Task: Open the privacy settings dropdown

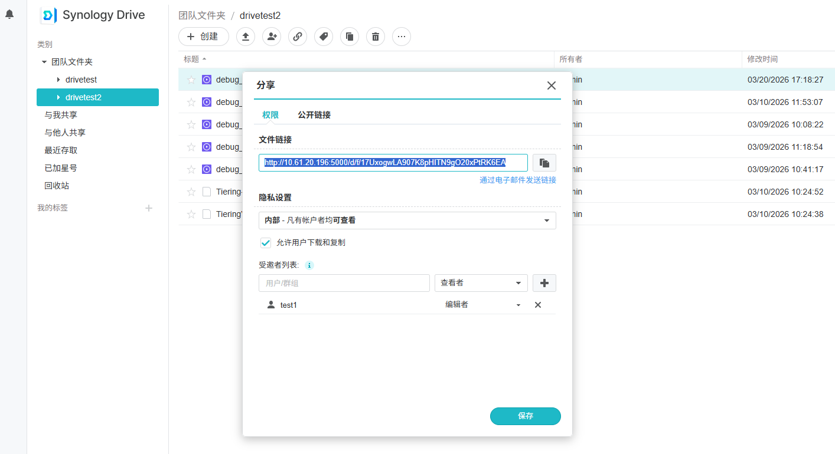Action: click(x=407, y=220)
